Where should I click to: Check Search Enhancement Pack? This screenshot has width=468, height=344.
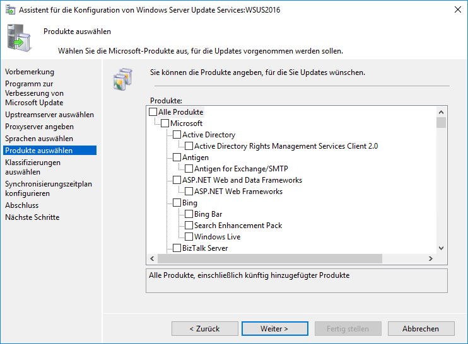pos(189,225)
